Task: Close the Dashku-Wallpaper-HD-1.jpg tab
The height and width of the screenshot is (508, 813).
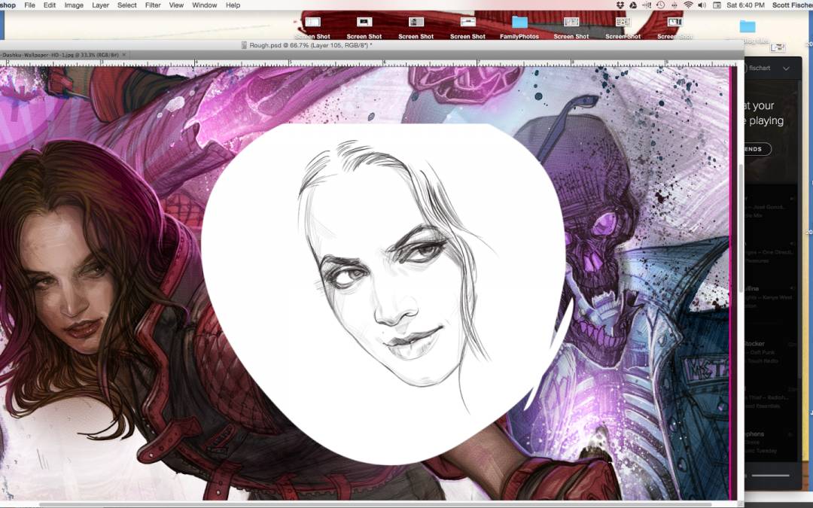Action: point(124,55)
